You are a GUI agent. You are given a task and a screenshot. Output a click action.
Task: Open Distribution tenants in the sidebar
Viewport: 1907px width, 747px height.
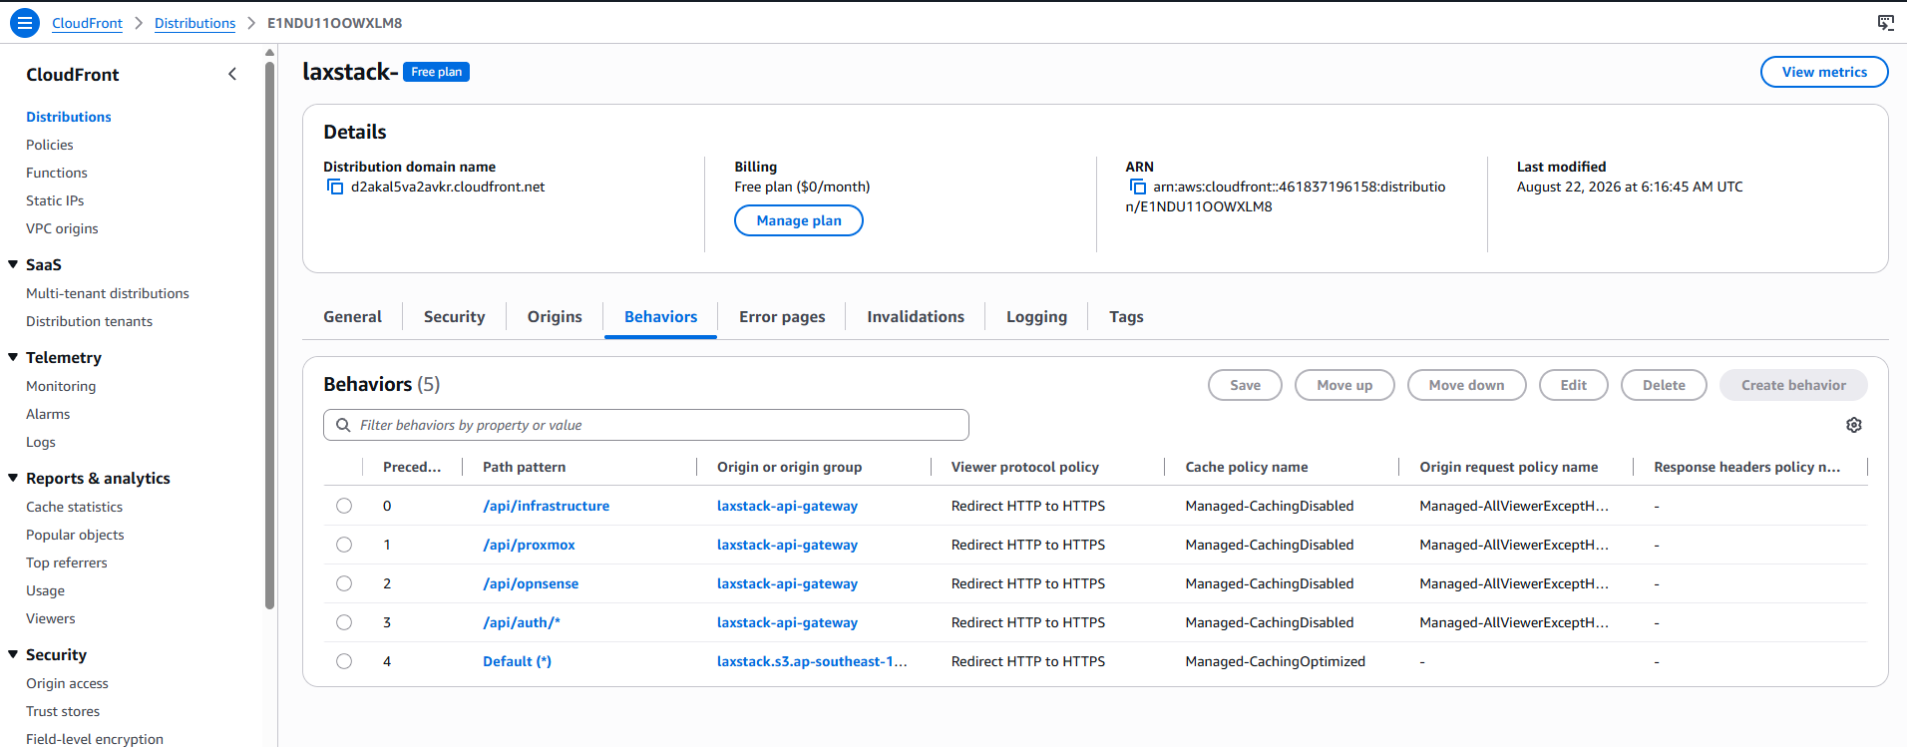(89, 321)
